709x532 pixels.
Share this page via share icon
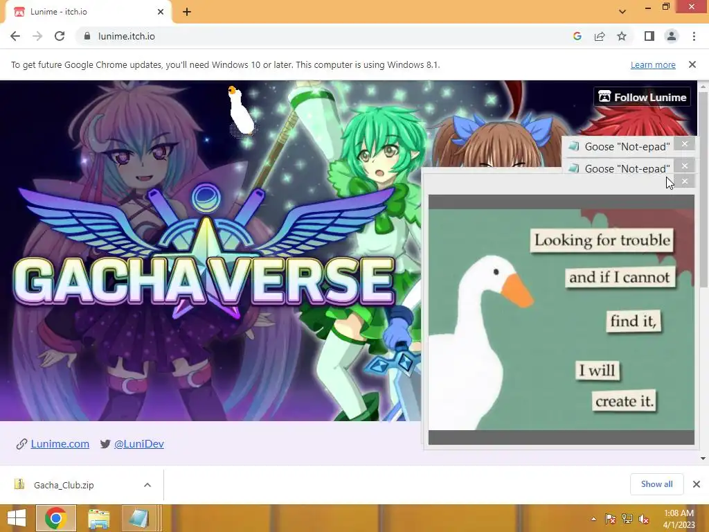click(600, 36)
